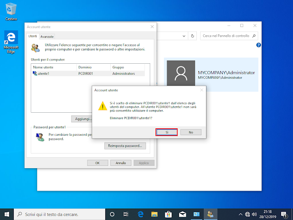Open Microsoft Store from the taskbar

click(x=168, y=214)
